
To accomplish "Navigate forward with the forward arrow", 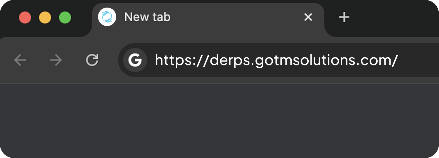I will [56, 60].
